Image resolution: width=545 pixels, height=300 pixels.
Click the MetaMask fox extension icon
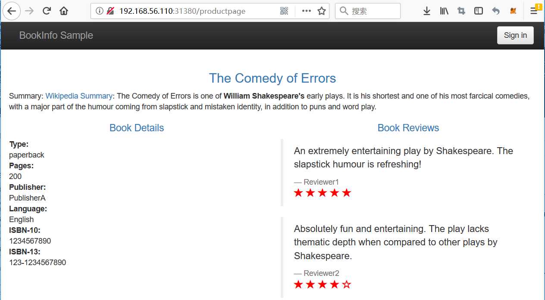pyautogui.click(x=513, y=11)
